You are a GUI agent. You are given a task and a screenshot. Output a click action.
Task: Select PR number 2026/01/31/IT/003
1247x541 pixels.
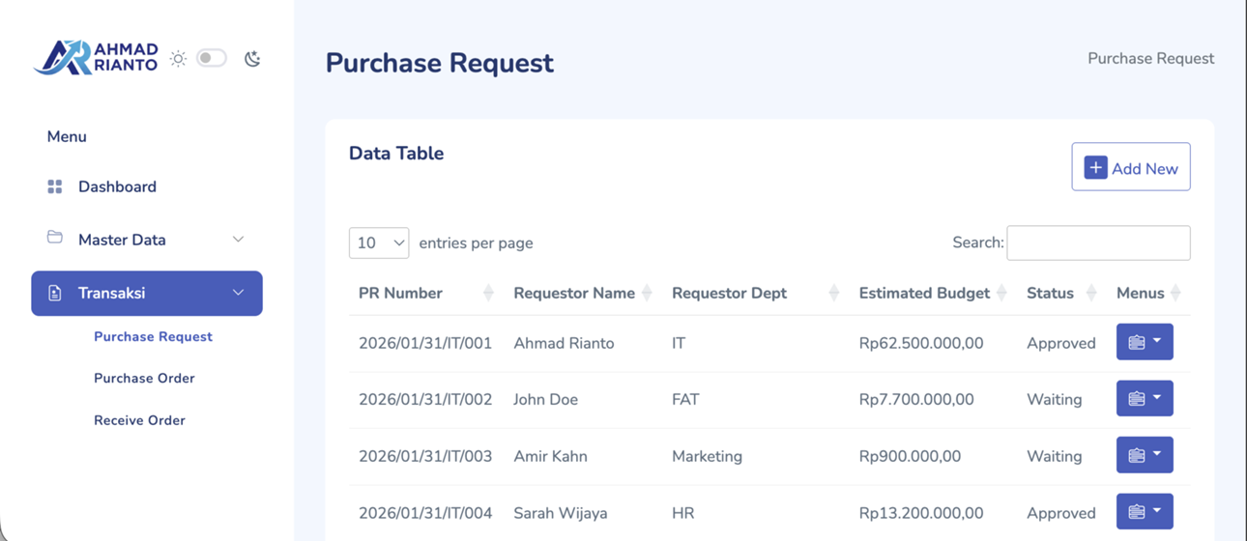coord(425,456)
